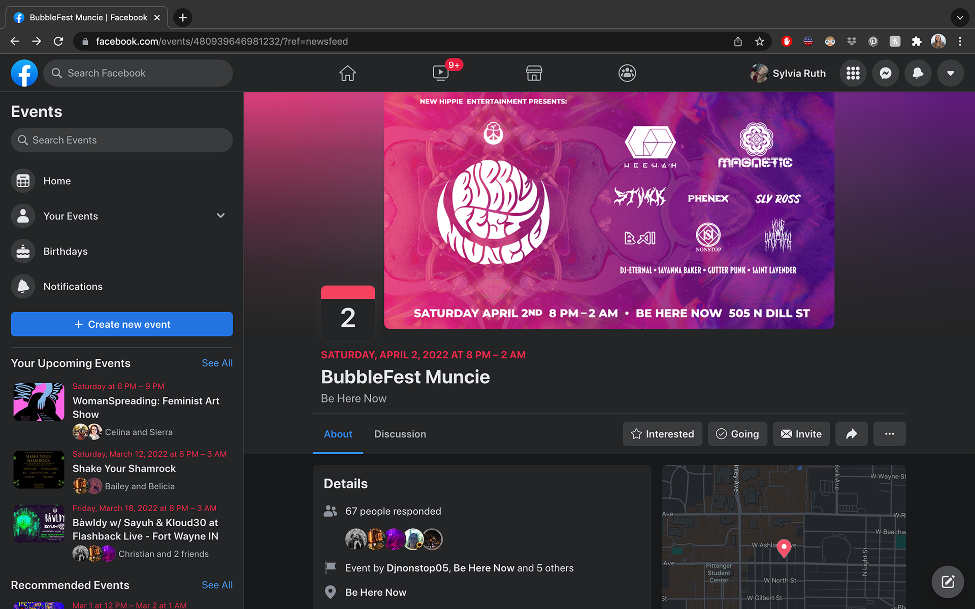Click the browser back arrow
Image resolution: width=975 pixels, height=609 pixels.
coord(15,41)
